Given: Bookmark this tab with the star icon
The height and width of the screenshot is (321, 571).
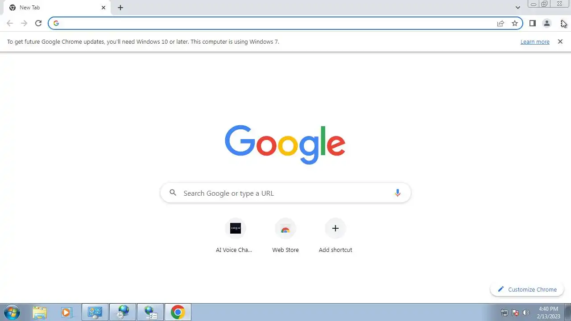Looking at the screenshot, I should point(515,23).
